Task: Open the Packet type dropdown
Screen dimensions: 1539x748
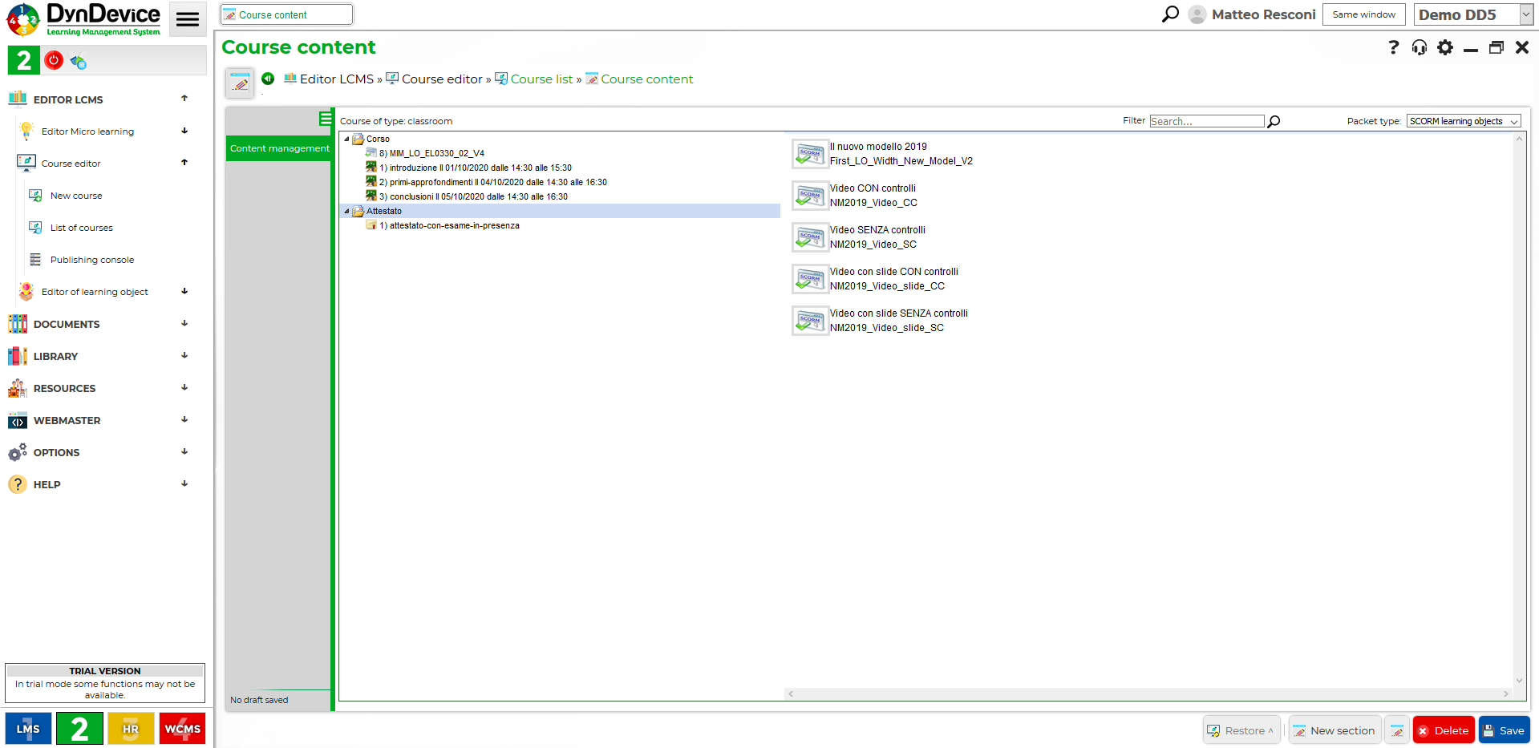Action: (1464, 122)
